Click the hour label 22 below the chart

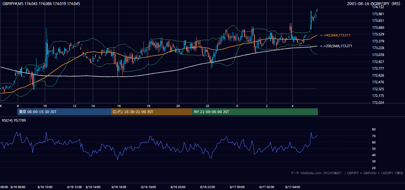click(x=208, y=106)
